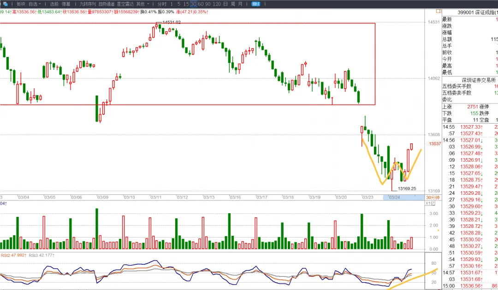Select the highlighted 03/24 date marker
The width and height of the screenshot is (498, 290).
coord(394,197)
